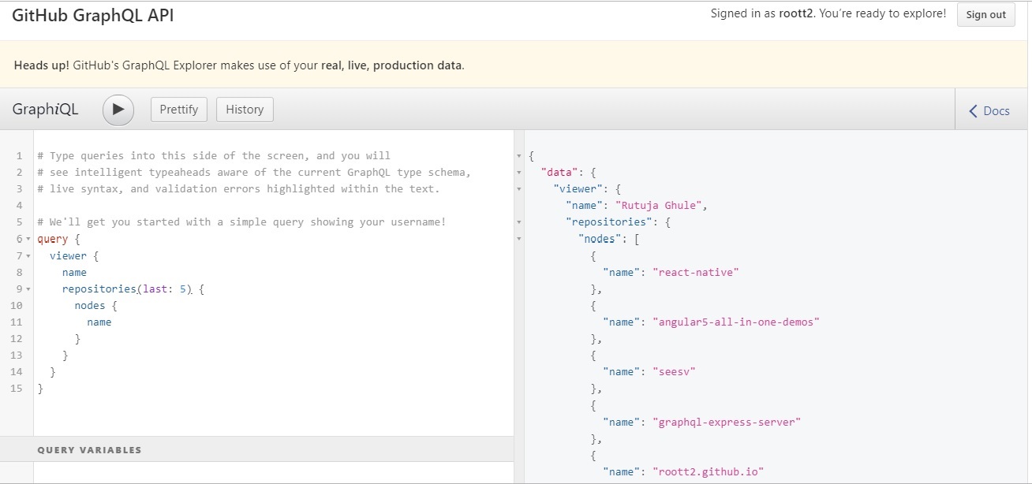Click the Prettify button
Image resolution: width=1032 pixels, height=484 pixels.
[179, 110]
